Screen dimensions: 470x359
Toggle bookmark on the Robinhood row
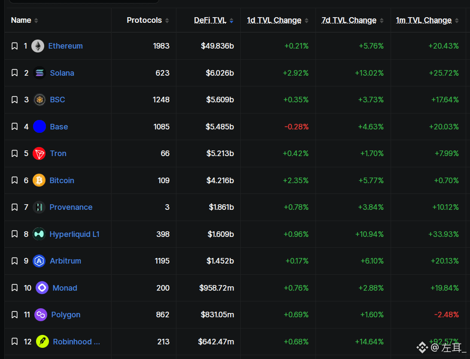tap(15, 342)
